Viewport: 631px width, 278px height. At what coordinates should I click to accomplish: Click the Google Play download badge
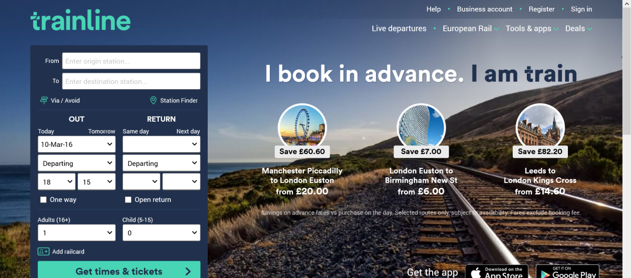[x=567, y=272]
